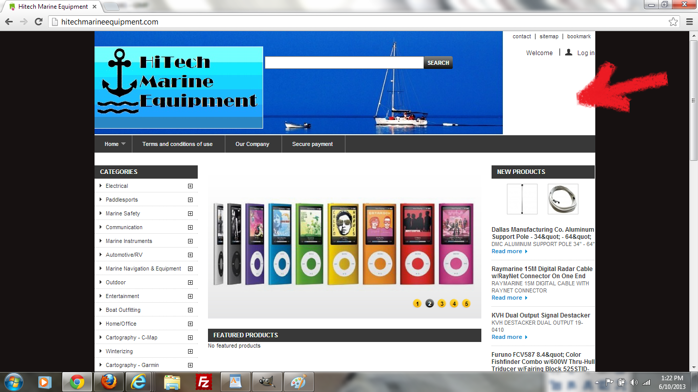Click the support pole product thumbnail
The width and height of the screenshot is (698, 392).
click(522, 199)
